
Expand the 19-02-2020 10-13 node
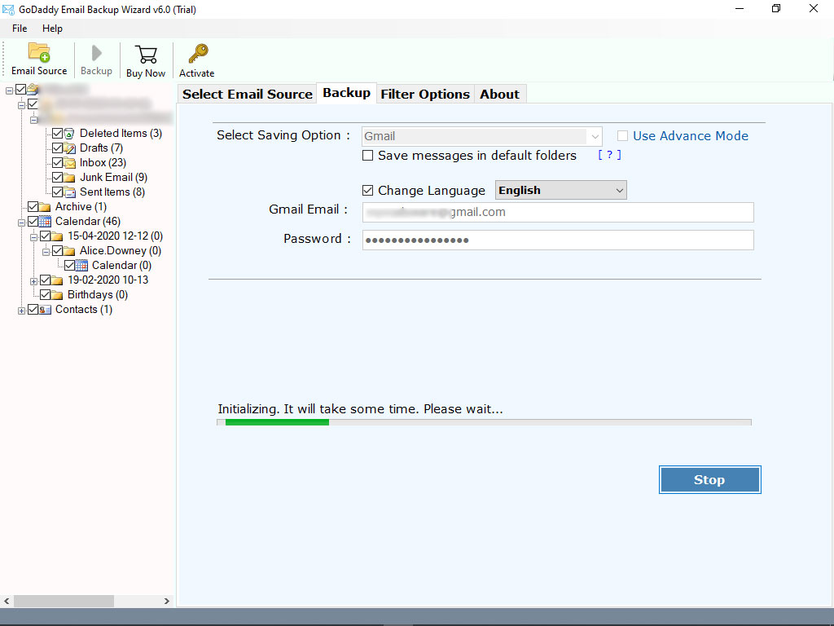click(x=33, y=281)
